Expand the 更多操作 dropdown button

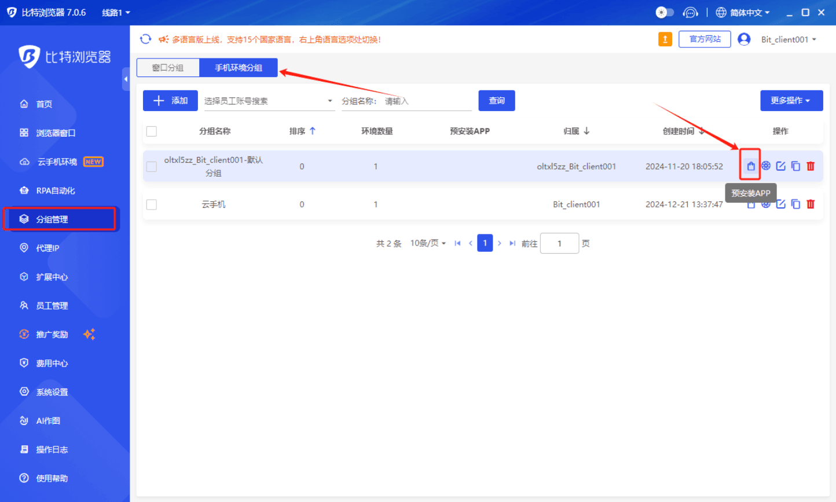(791, 101)
